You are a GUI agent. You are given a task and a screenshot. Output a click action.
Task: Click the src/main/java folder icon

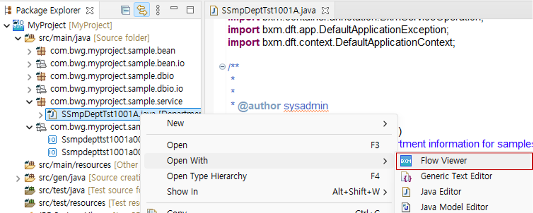30,38
